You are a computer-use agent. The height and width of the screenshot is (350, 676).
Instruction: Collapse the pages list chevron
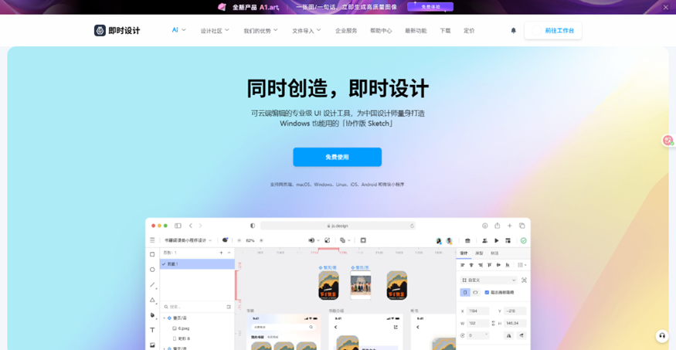pos(229,253)
